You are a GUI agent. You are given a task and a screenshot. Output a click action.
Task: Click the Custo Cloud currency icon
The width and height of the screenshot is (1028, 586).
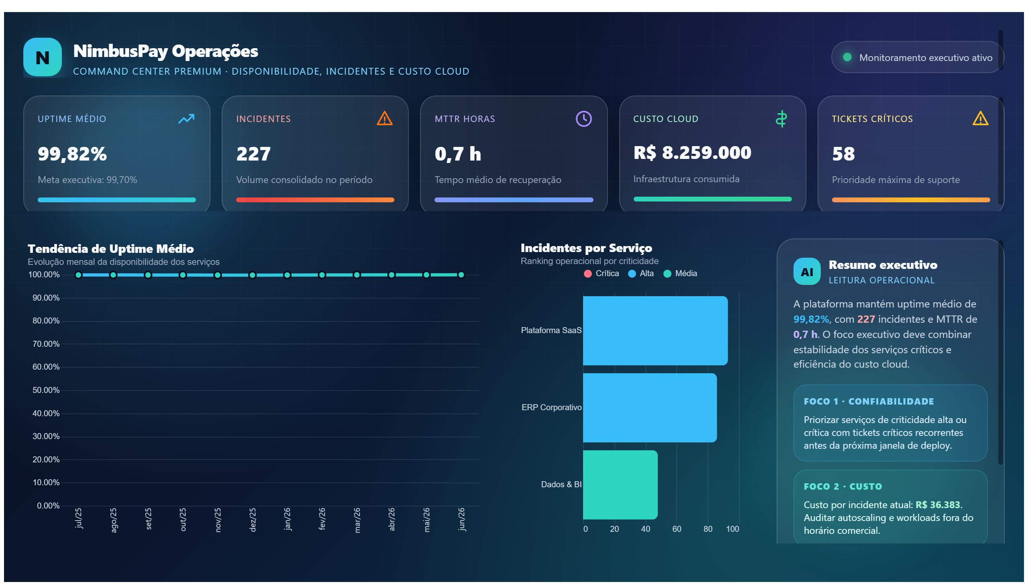click(781, 119)
